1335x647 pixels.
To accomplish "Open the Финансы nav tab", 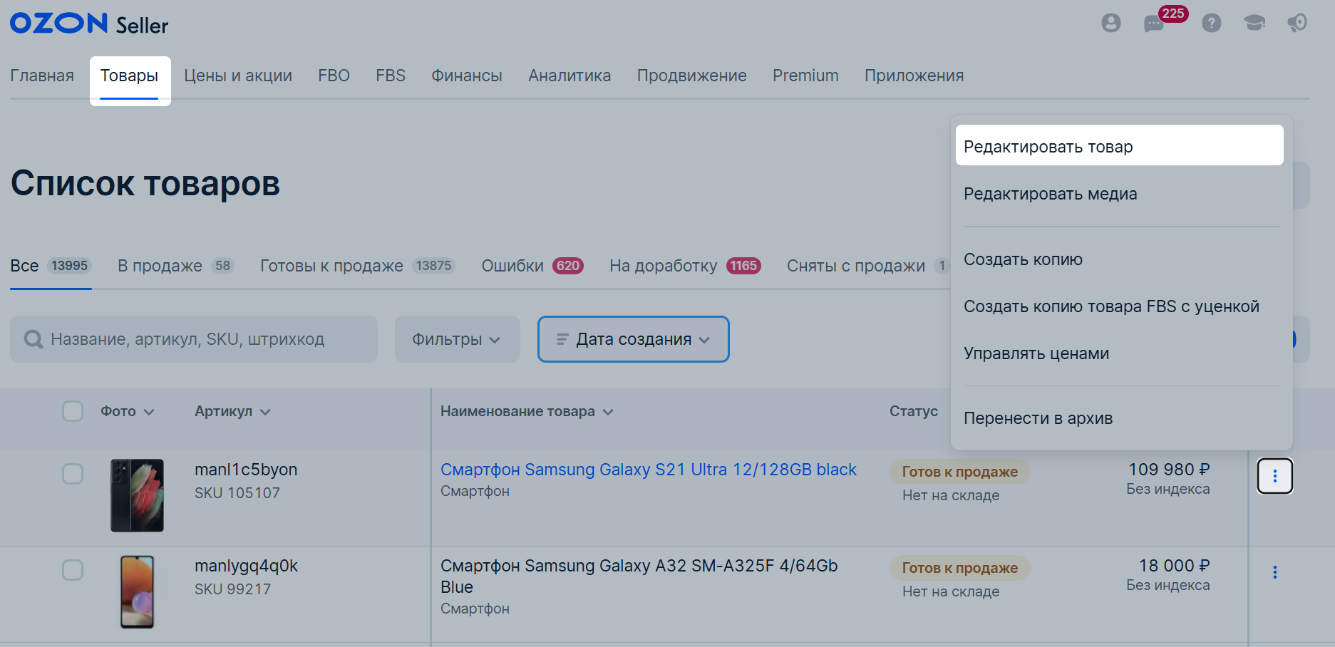I will click(467, 76).
